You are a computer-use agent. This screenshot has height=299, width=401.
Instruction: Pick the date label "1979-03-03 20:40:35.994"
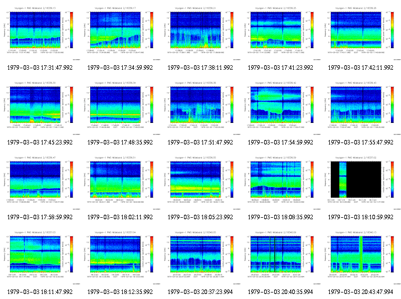pos(281,292)
